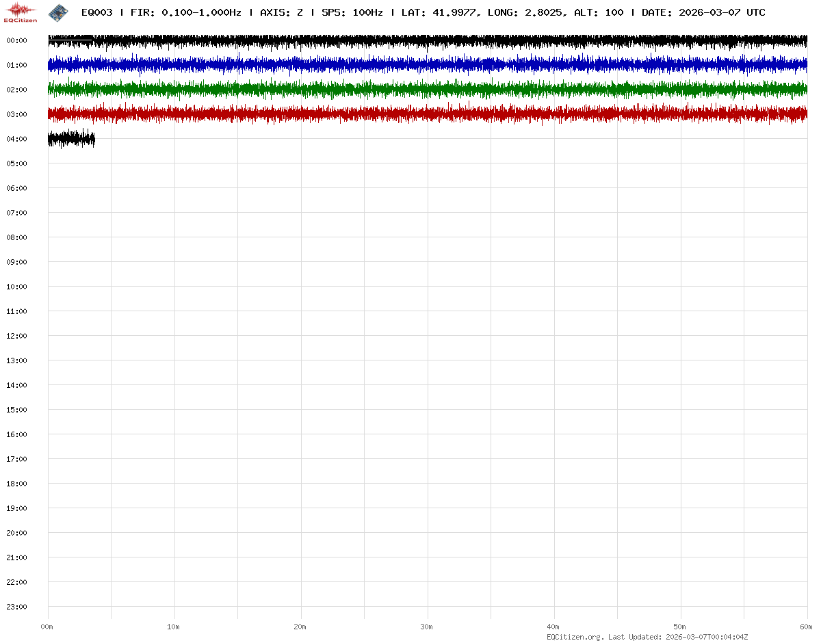Click the AXIS Z label in header

point(281,12)
